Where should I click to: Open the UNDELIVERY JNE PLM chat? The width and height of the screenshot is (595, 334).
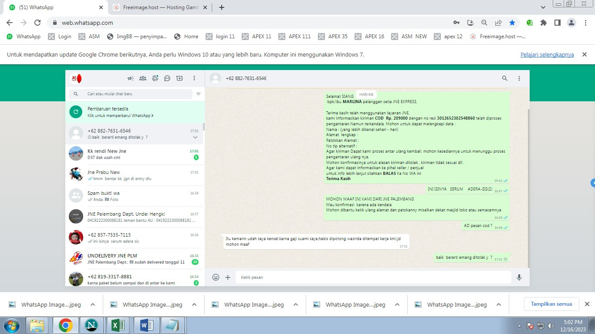[135, 259]
